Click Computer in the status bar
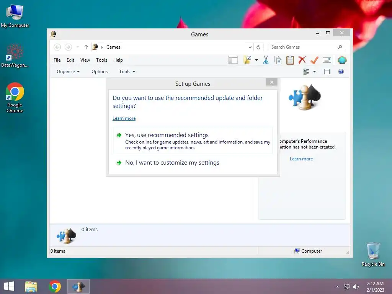 pyautogui.click(x=308, y=251)
